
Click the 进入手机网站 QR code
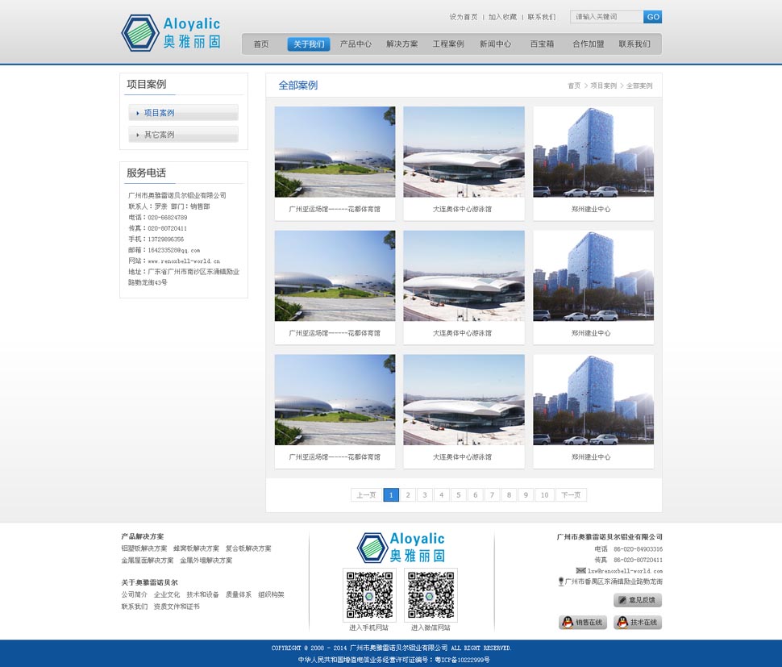click(369, 595)
